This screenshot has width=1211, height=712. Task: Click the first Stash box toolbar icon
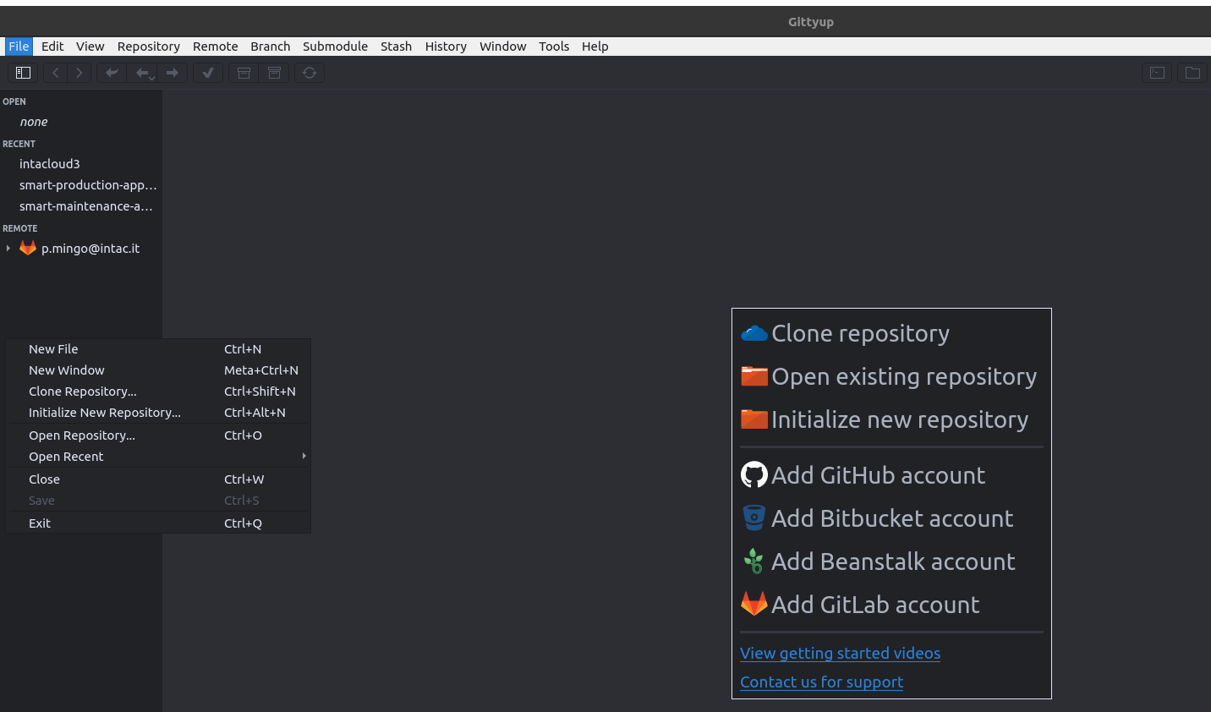[x=244, y=73]
